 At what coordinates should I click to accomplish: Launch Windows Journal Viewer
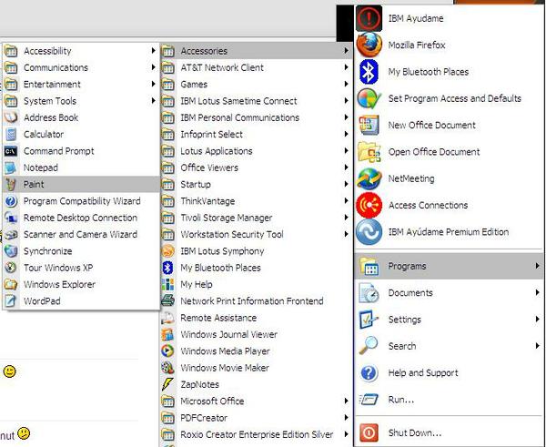257,334
